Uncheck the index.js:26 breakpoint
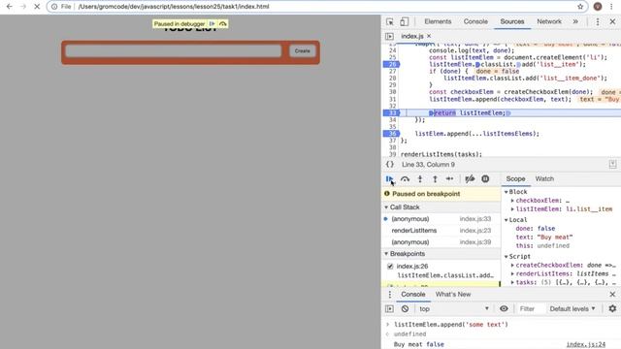 coord(390,267)
